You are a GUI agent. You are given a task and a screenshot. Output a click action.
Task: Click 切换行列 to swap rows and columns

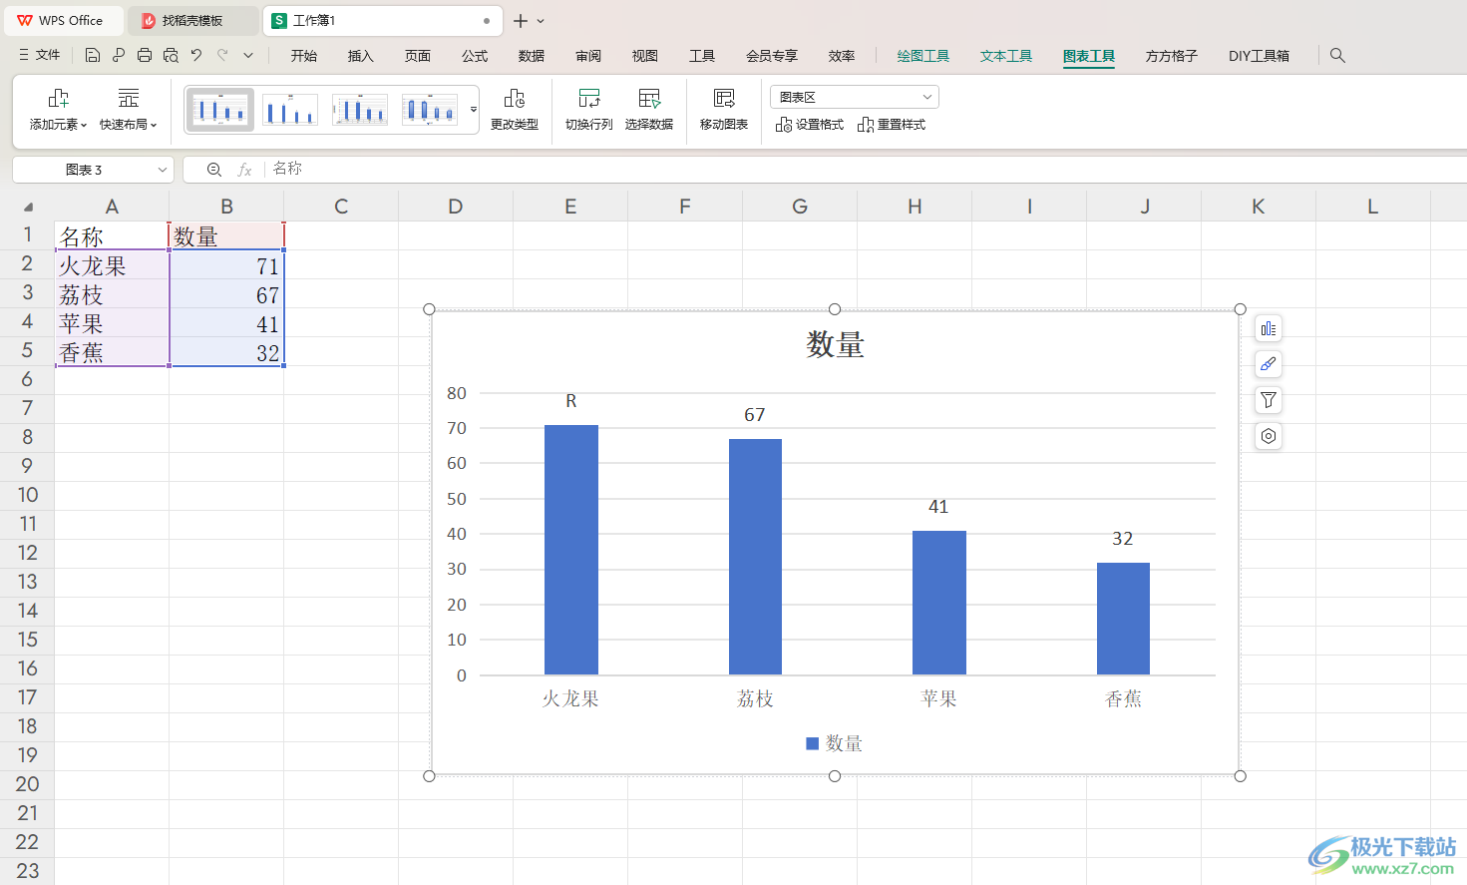pos(589,110)
